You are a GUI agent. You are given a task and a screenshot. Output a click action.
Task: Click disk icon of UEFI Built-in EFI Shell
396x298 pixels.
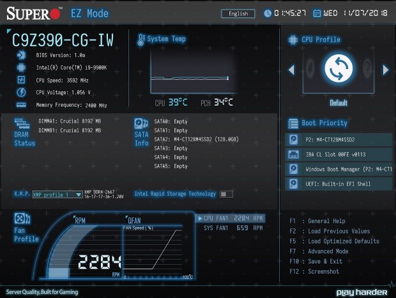point(293,184)
